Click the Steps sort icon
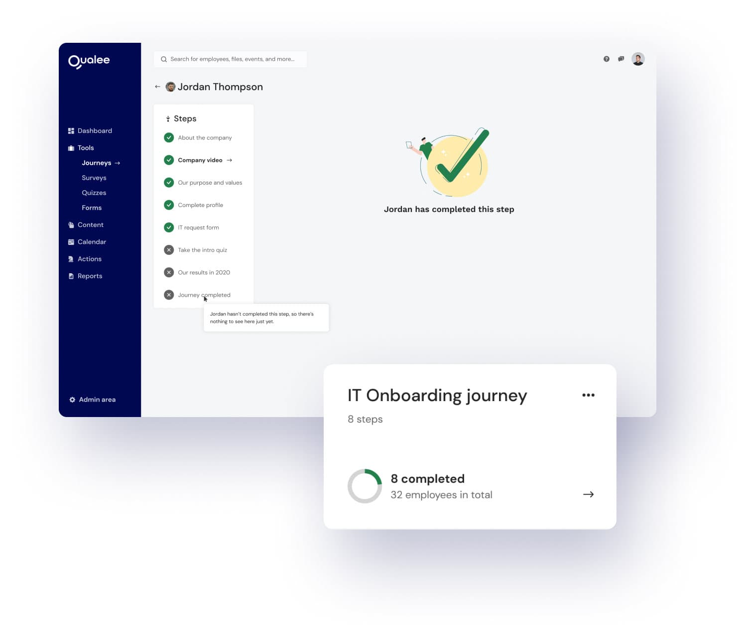Image resolution: width=747 pixels, height=636 pixels. 168,119
